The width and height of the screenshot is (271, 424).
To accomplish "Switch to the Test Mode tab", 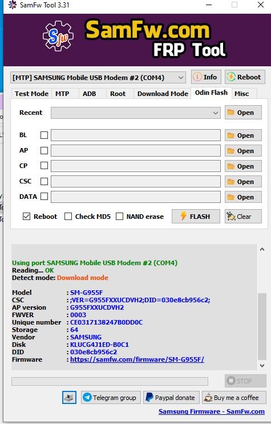I will (31, 94).
